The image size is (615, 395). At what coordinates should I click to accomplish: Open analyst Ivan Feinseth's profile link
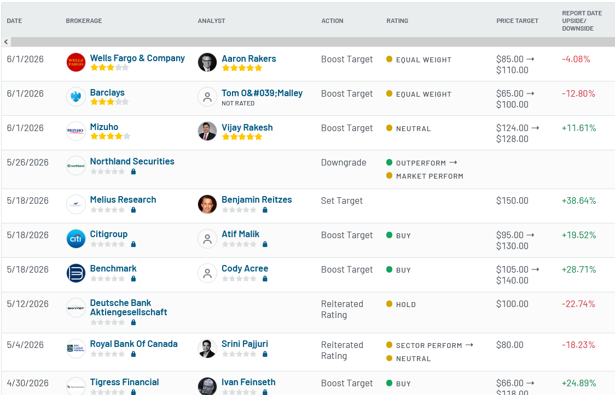click(248, 382)
